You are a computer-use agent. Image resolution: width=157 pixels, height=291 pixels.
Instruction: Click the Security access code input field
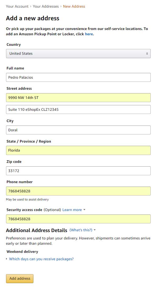(x=78, y=219)
